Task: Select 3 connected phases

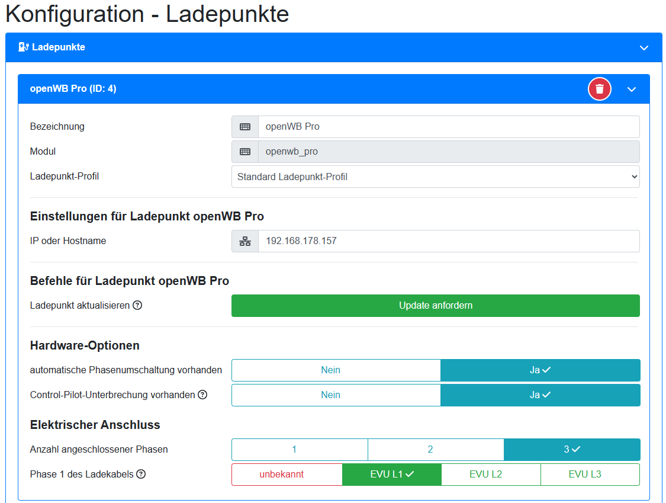Action: (x=572, y=450)
